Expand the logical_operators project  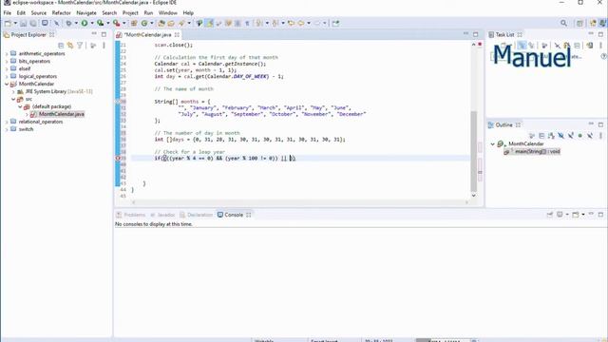pyautogui.click(x=7, y=76)
